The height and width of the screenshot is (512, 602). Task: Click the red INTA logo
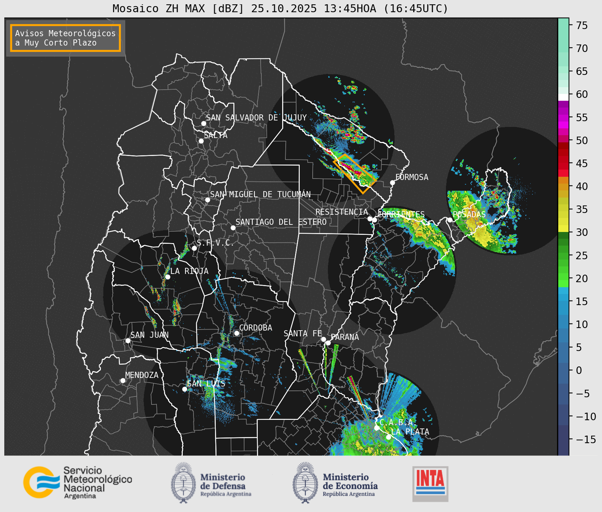click(x=430, y=484)
